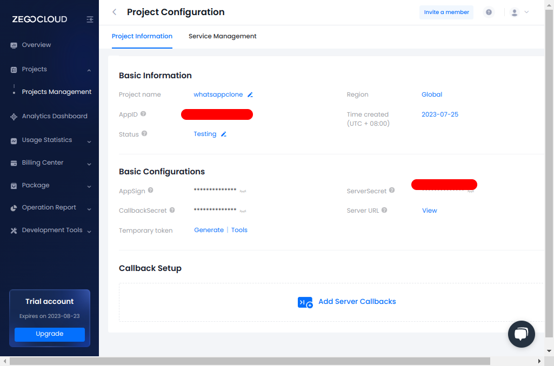Edit the Status with pencil icon
Viewport: 554px width, 366px height.
[x=224, y=134]
